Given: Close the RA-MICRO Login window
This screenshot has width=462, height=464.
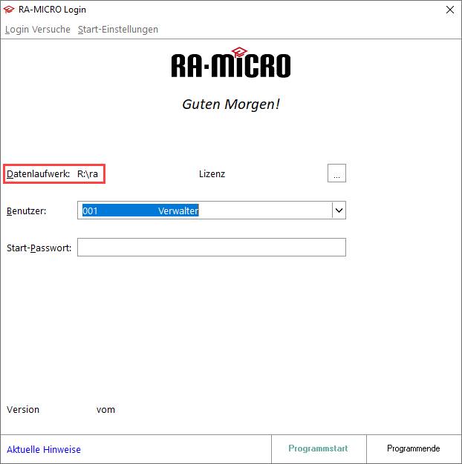Looking at the screenshot, I should click(x=450, y=10).
